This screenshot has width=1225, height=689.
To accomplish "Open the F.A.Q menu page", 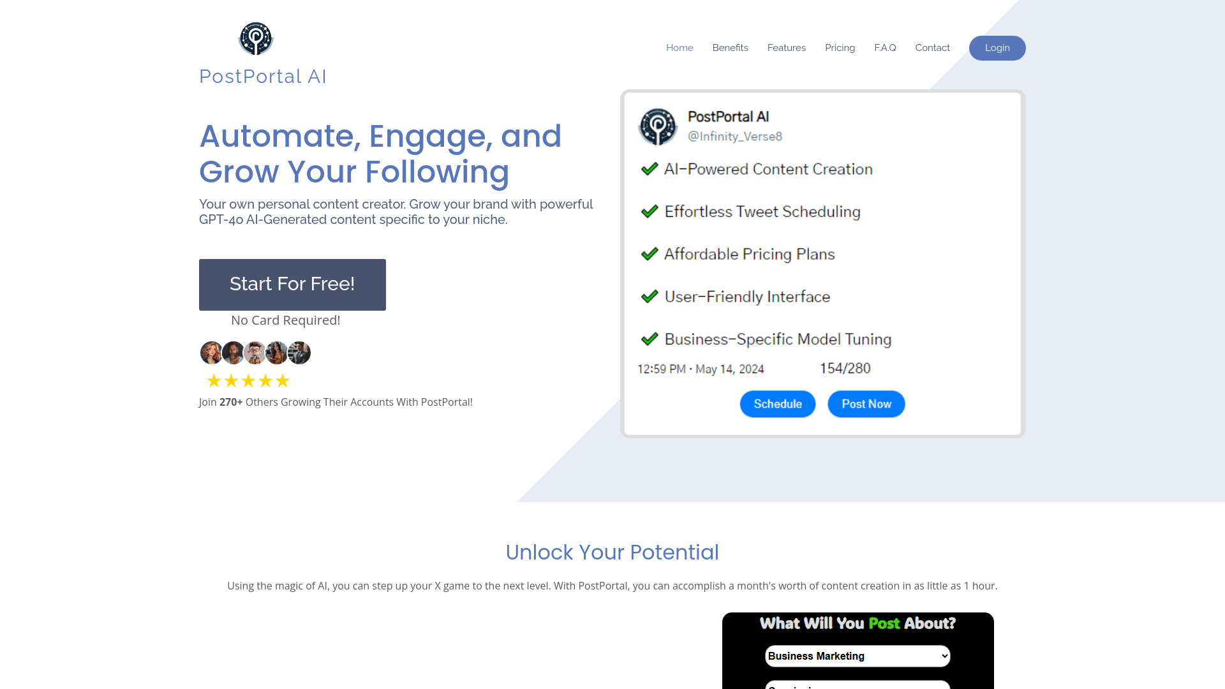I will pos(885,48).
